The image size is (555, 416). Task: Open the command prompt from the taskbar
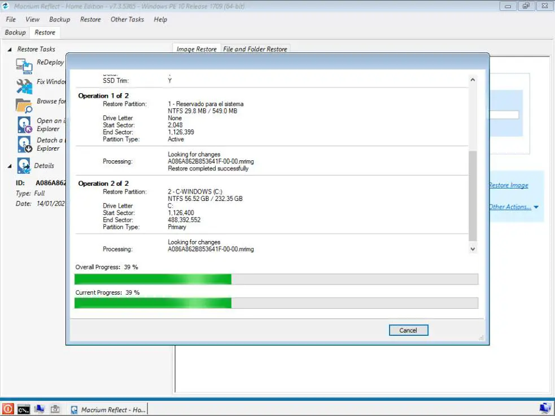pos(23,409)
